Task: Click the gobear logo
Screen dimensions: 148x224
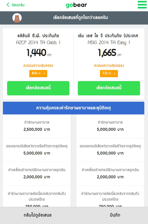Action: (x=76, y=5)
